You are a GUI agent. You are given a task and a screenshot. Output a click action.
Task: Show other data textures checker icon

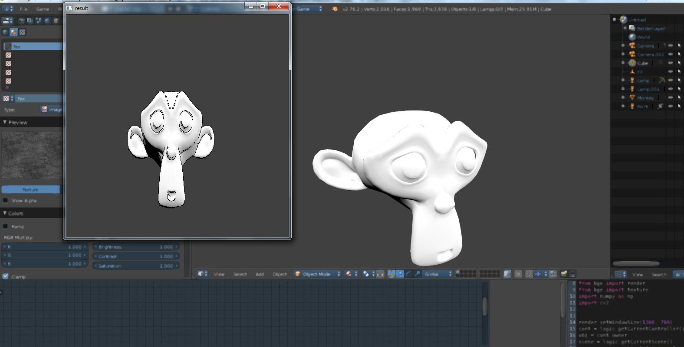click(22, 32)
